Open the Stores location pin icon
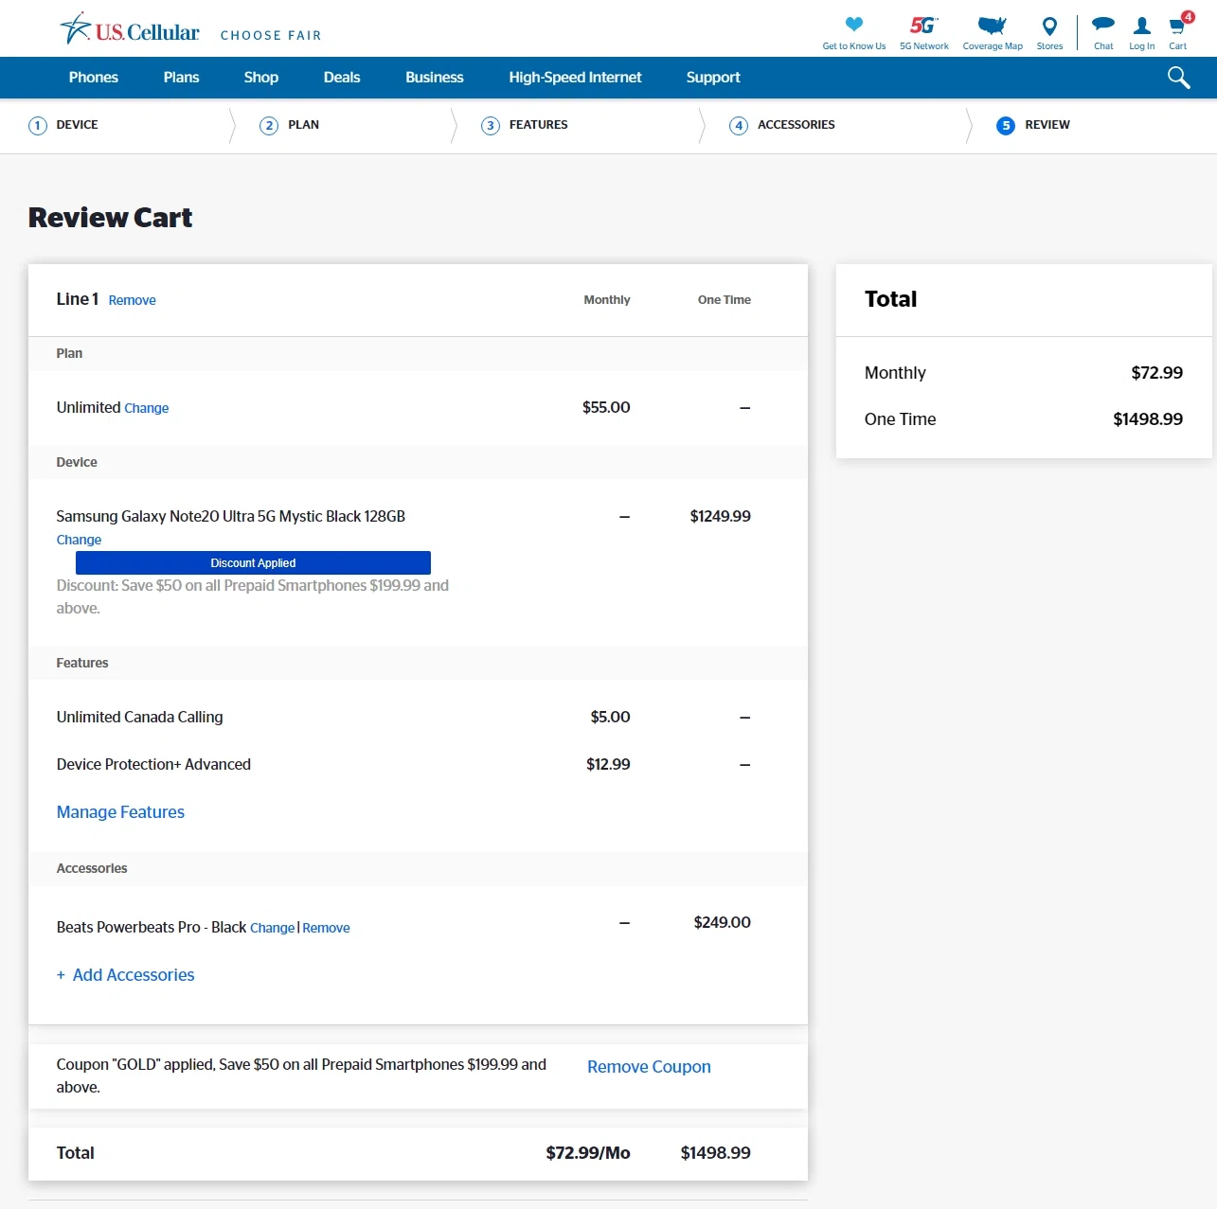Image resolution: width=1217 pixels, height=1209 pixels. [1049, 26]
